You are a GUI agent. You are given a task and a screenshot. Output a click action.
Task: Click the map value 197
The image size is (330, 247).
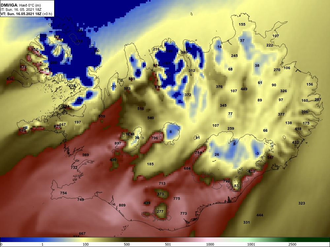(78, 122)
